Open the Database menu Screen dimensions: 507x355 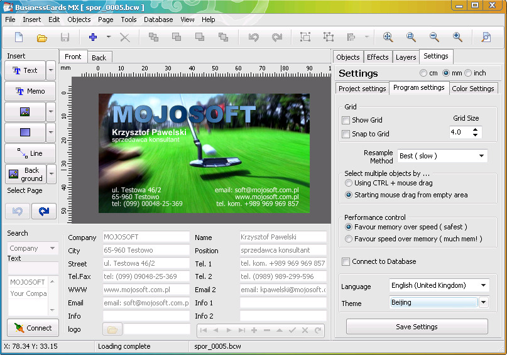[x=158, y=19]
